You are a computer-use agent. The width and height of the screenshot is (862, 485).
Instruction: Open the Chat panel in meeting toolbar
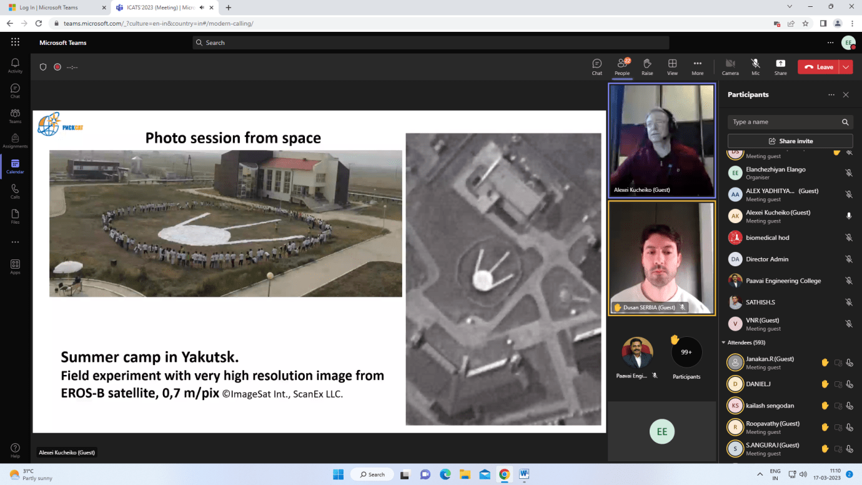(597, 66)
